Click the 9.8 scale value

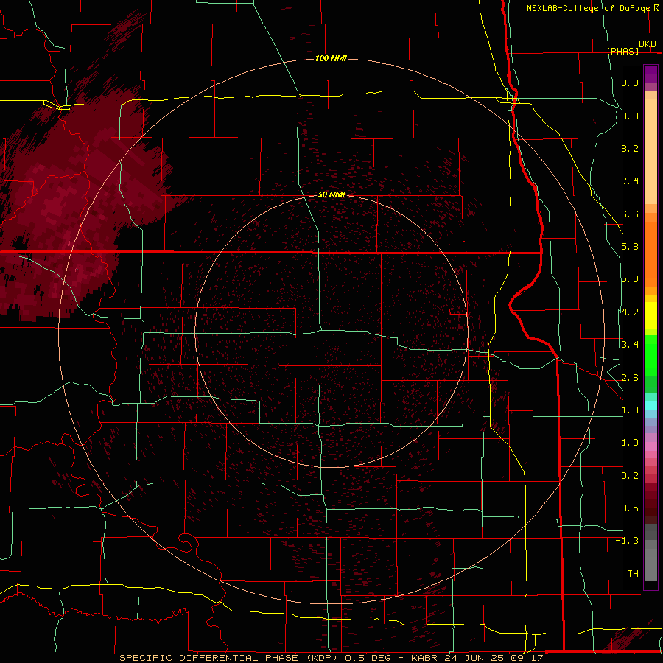coord(630,83)
